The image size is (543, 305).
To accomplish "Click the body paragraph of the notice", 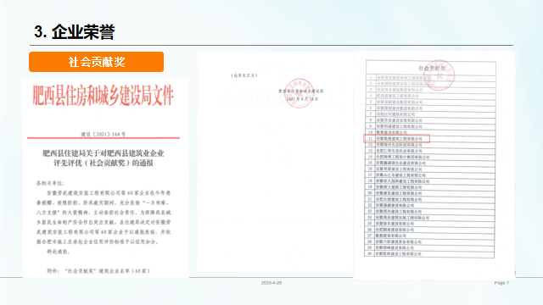I will pos(104,217).
